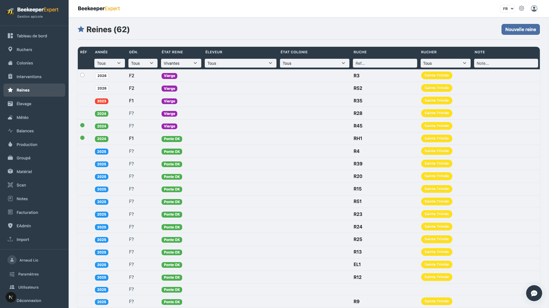Focus the Note filter input field
The width and height of the screenshot is (549, 308).
pyautogui.click(x=506, y=63)
